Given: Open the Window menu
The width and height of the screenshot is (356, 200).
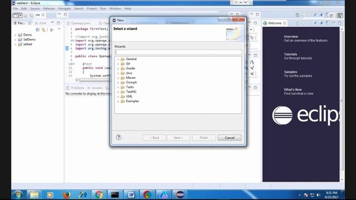Looking at the screenshot, I should coord(115,9).
